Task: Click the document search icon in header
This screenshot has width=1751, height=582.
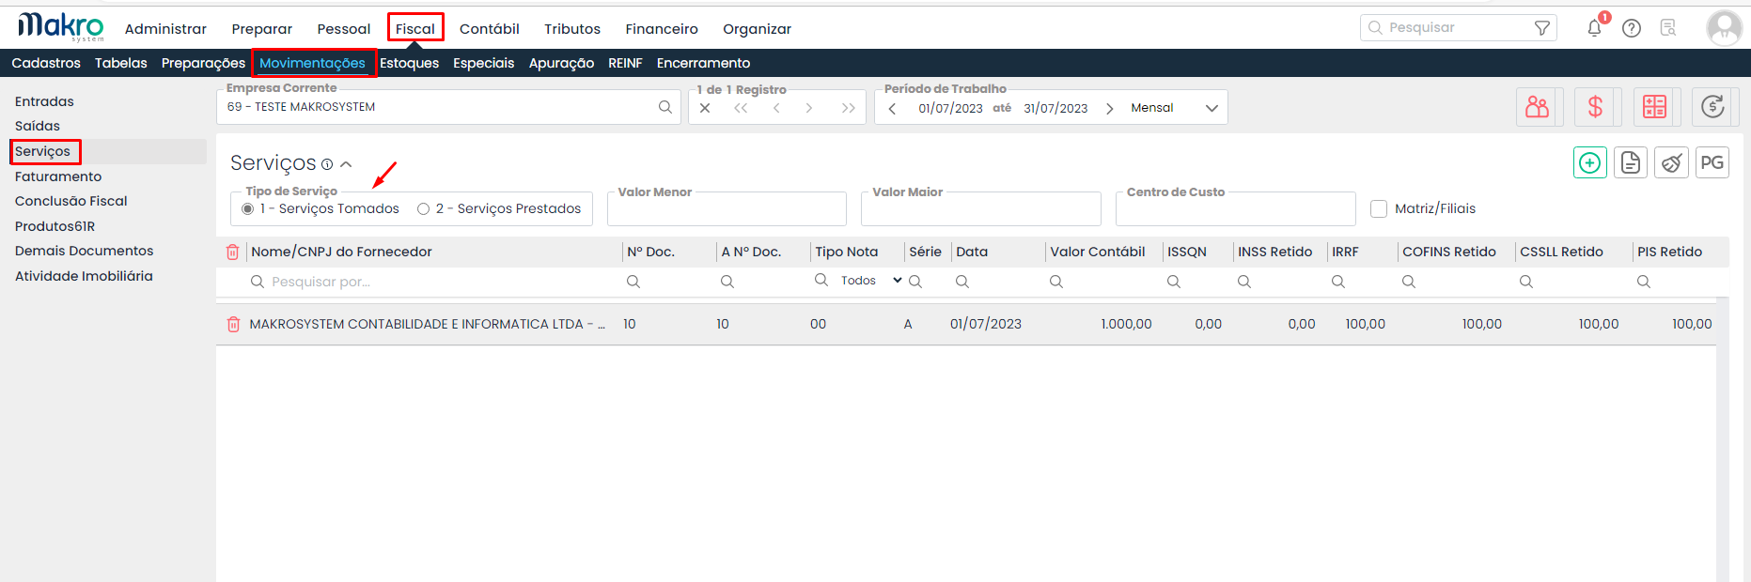Action: pos(1668,28)
